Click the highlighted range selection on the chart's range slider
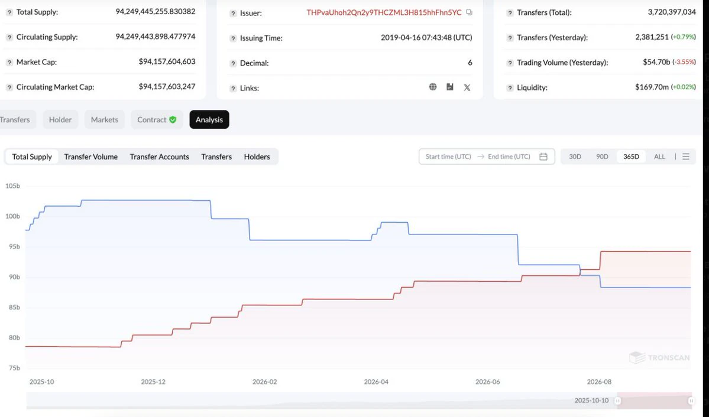This screenshot has width=709, height=417. 654,400
